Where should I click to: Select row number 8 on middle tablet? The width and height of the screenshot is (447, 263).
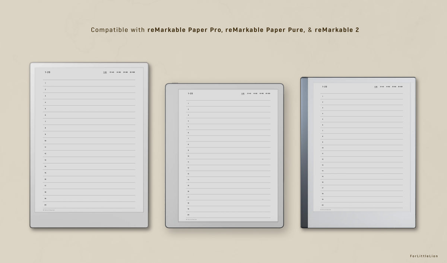click(188, 144)
